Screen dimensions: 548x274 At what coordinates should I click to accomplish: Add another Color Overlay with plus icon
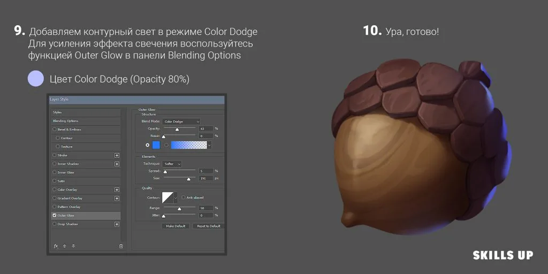117,190
